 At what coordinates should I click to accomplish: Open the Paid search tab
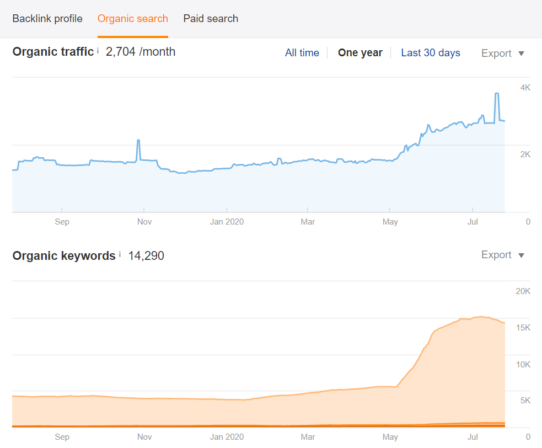[211, 18]
